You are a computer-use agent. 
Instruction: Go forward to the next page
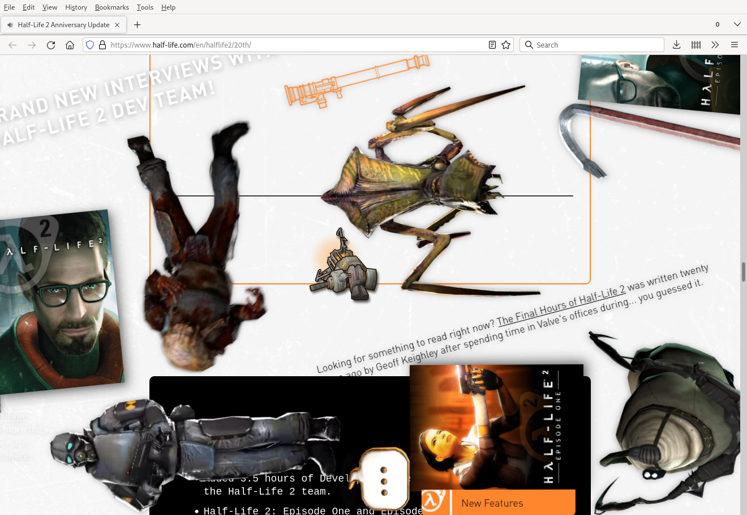tap(32, 45)
